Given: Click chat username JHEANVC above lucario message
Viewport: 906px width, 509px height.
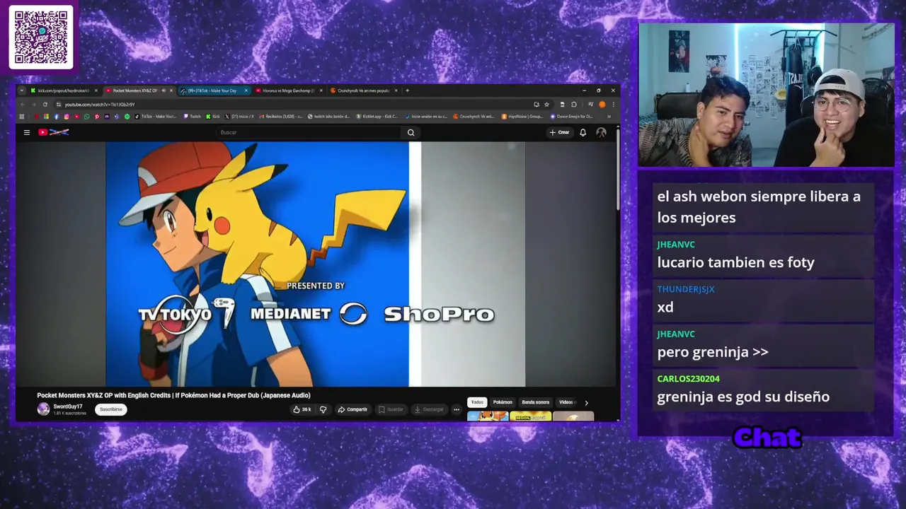Looking at the screenshot, I should 676,245.
